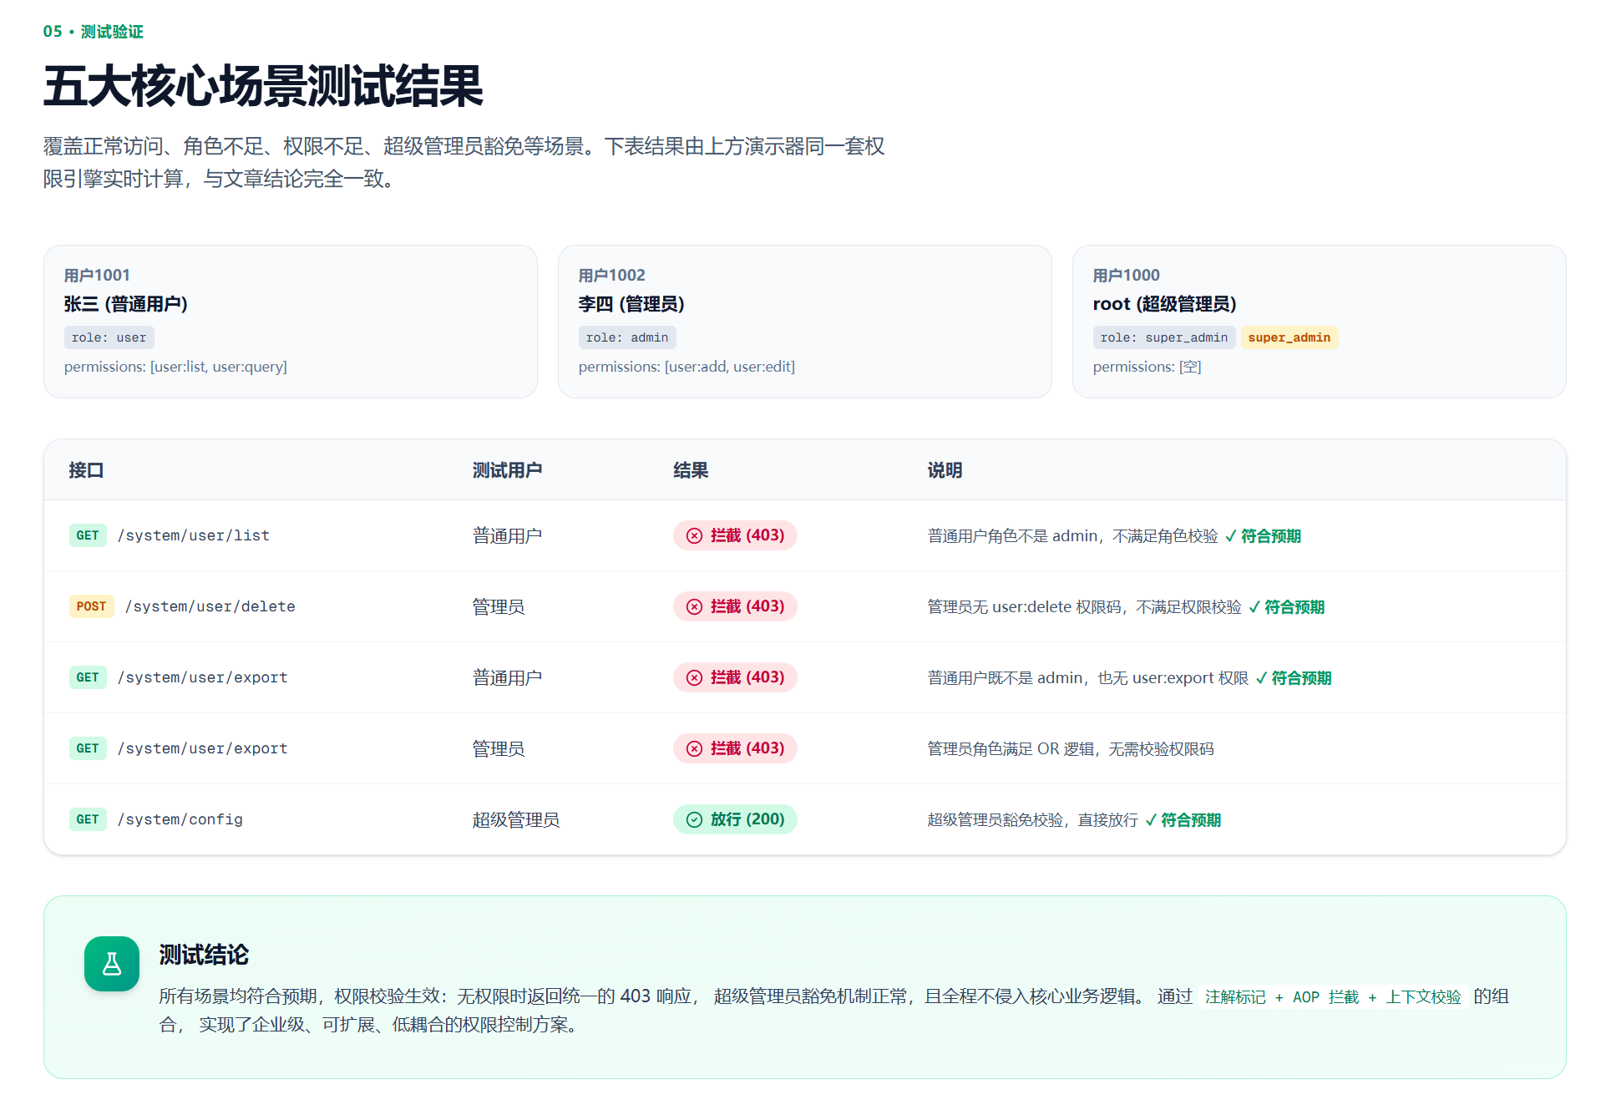
Task: Click the 测试结论 heading
Action: click(x=204, y=955)
